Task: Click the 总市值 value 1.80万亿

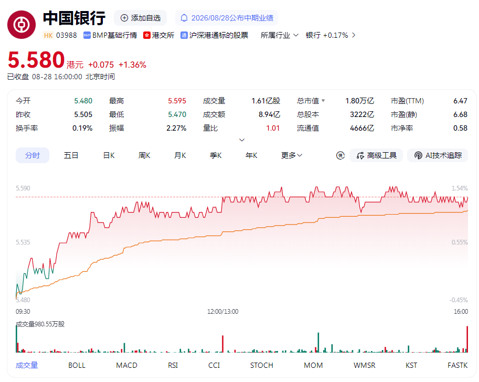Action: pos(359,101)
